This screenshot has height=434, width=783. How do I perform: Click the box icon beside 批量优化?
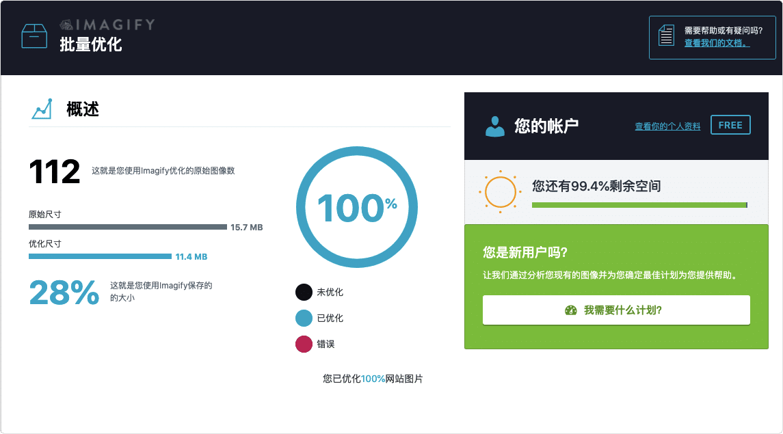click(x=34, y=36)
